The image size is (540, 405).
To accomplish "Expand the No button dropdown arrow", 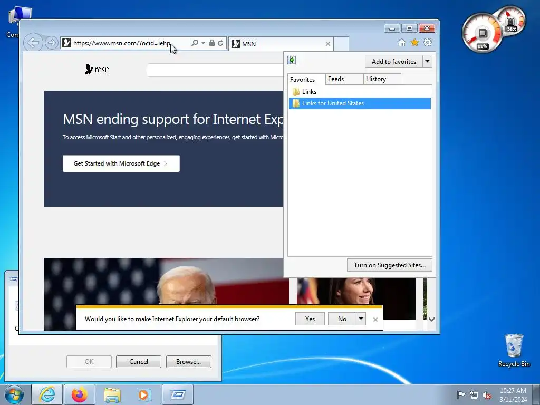I will 361,319.
